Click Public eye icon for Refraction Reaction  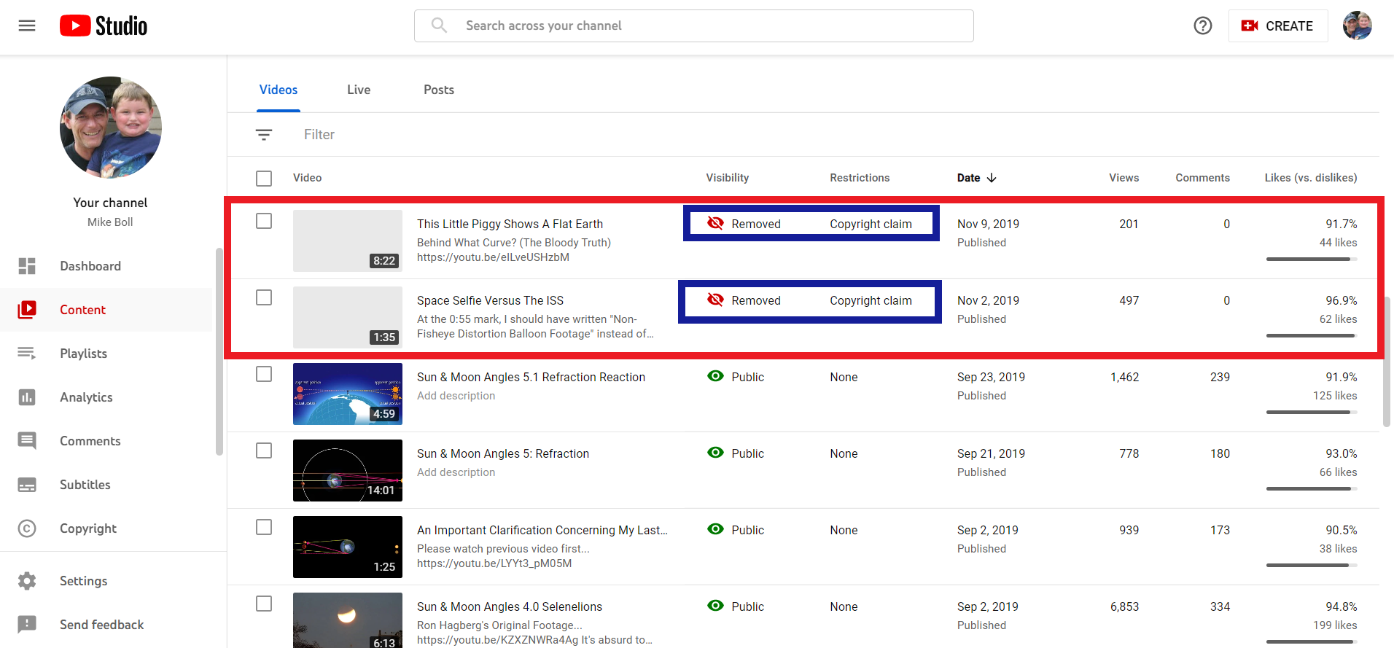pos(716,376)
